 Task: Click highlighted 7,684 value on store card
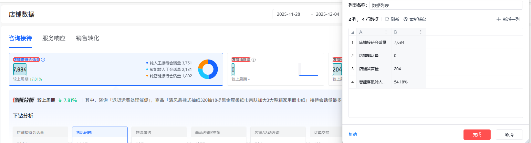20,69
